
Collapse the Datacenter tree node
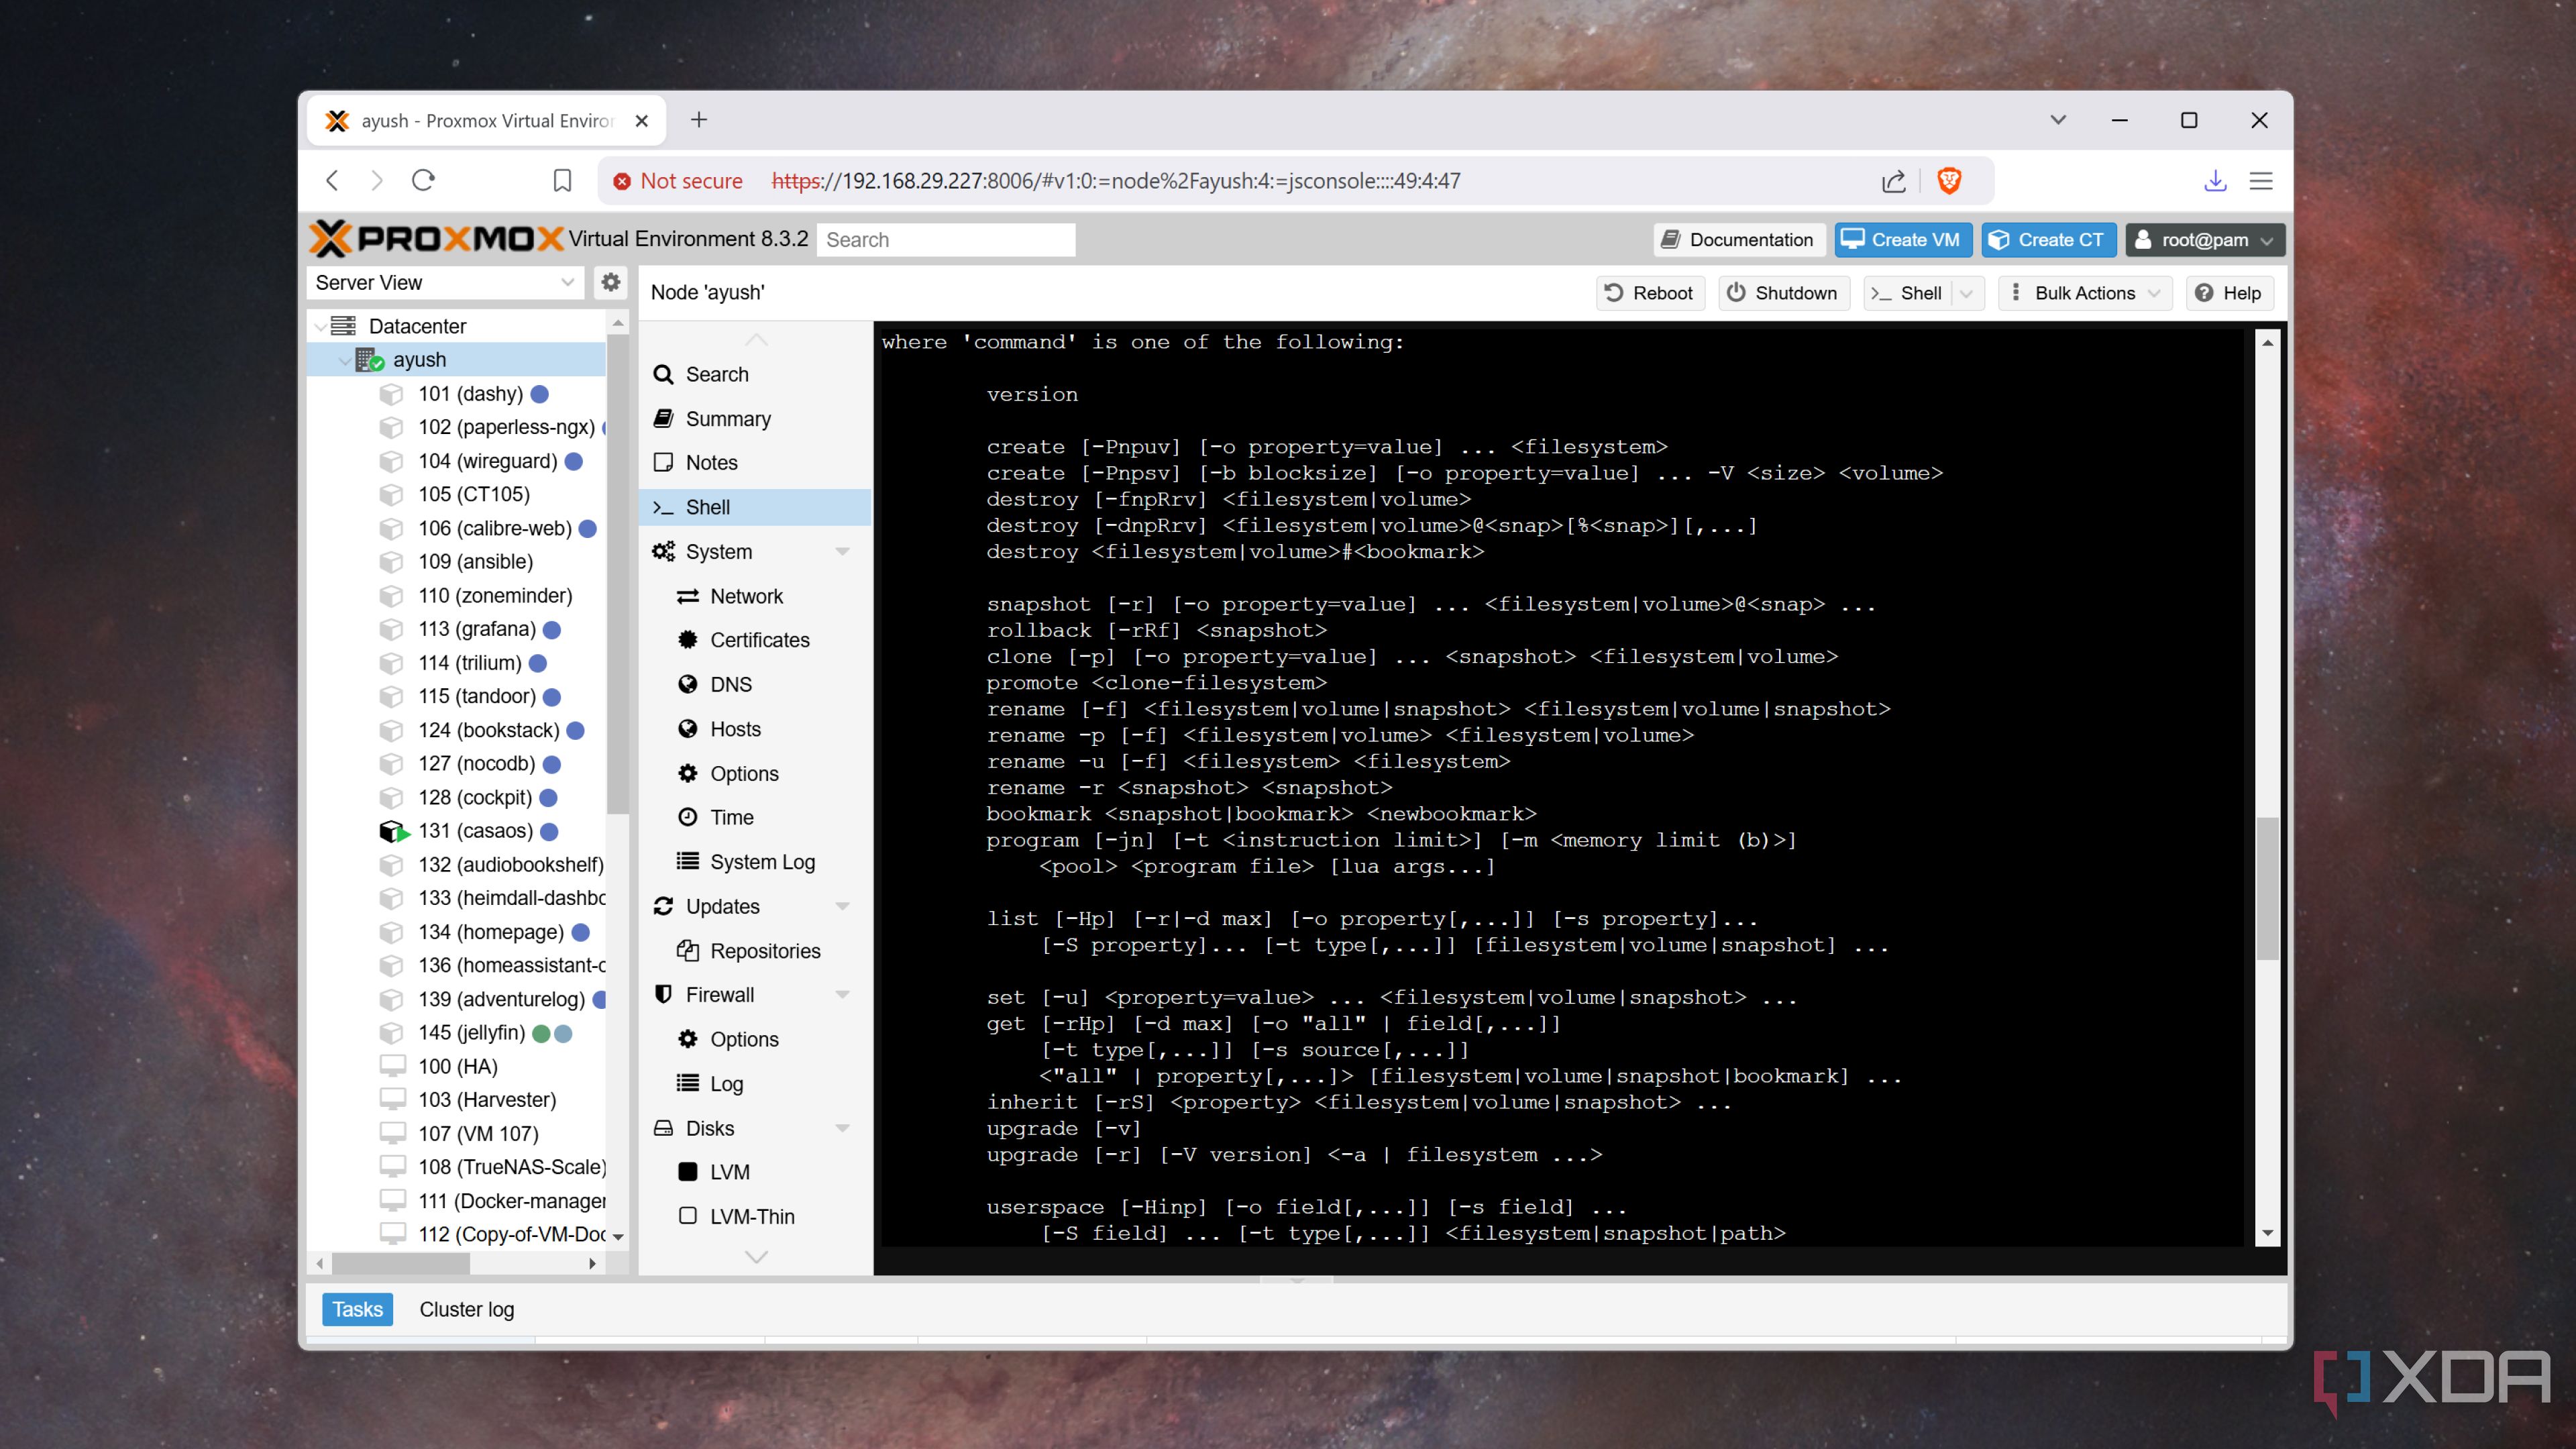(x=321, y=326)
